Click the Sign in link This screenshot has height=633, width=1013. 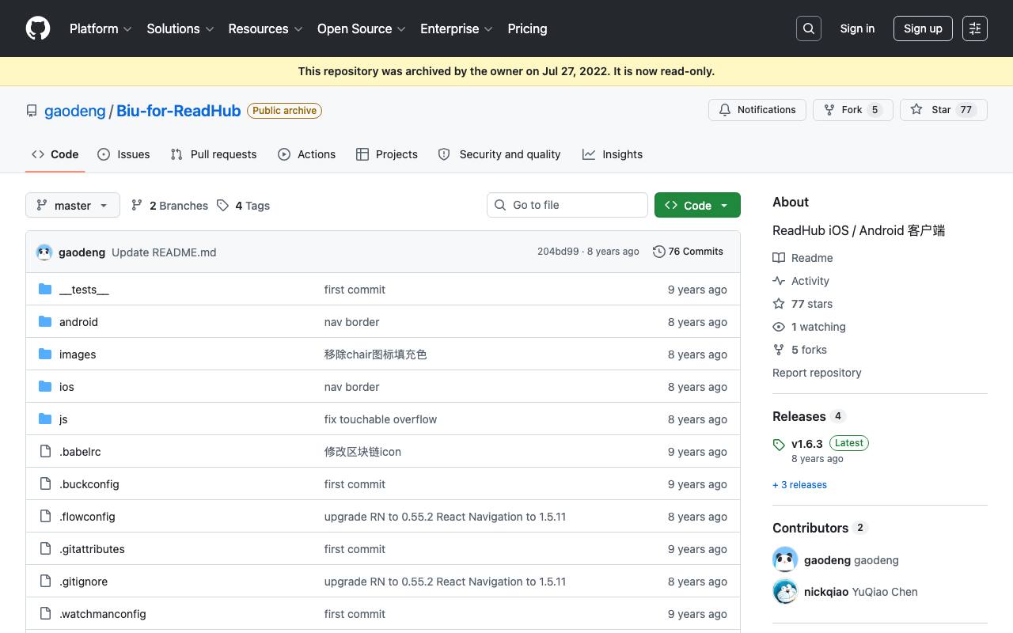(857, 28)
